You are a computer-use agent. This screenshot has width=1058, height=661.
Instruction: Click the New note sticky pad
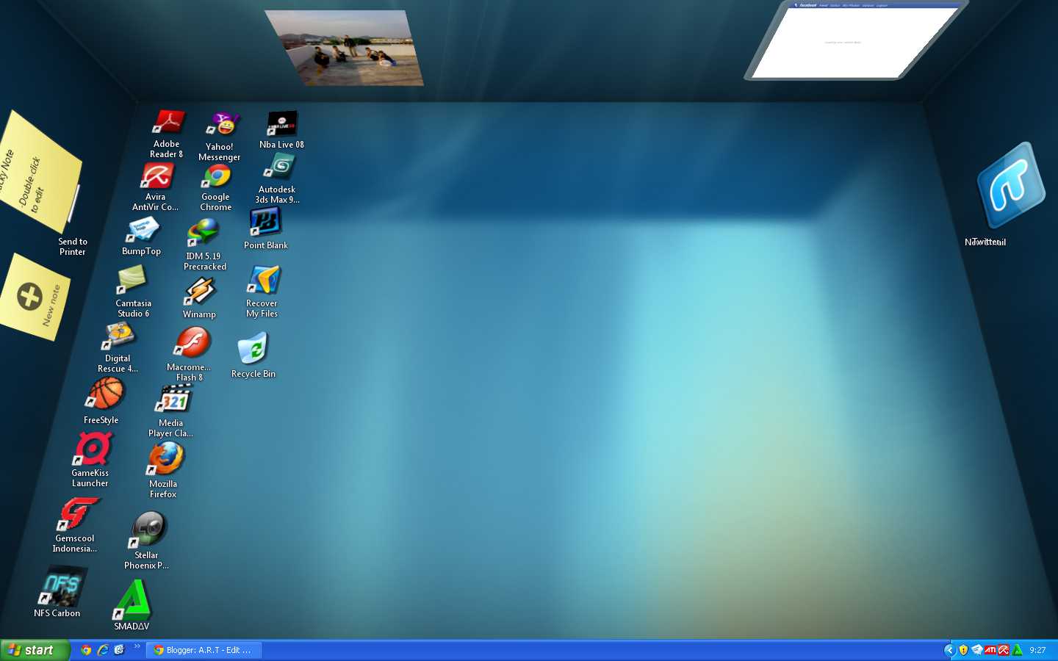(35, 297)
